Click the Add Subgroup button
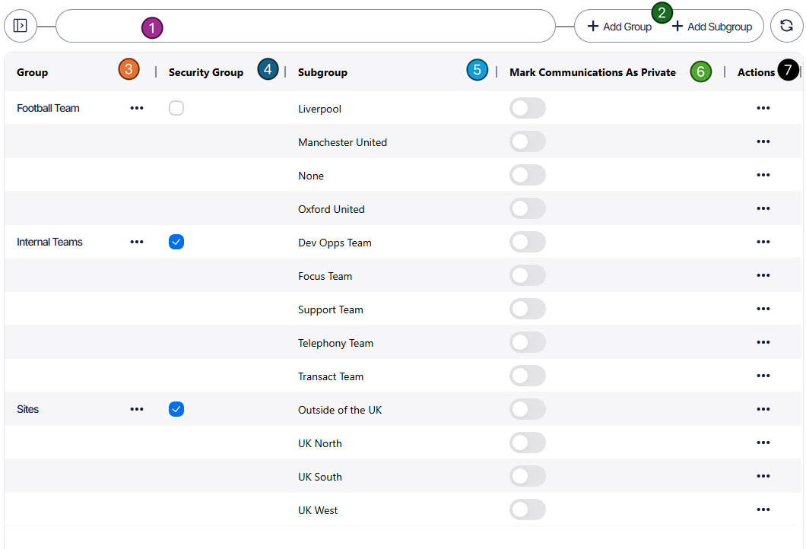806x549 pixels. (x=713, y=27)
